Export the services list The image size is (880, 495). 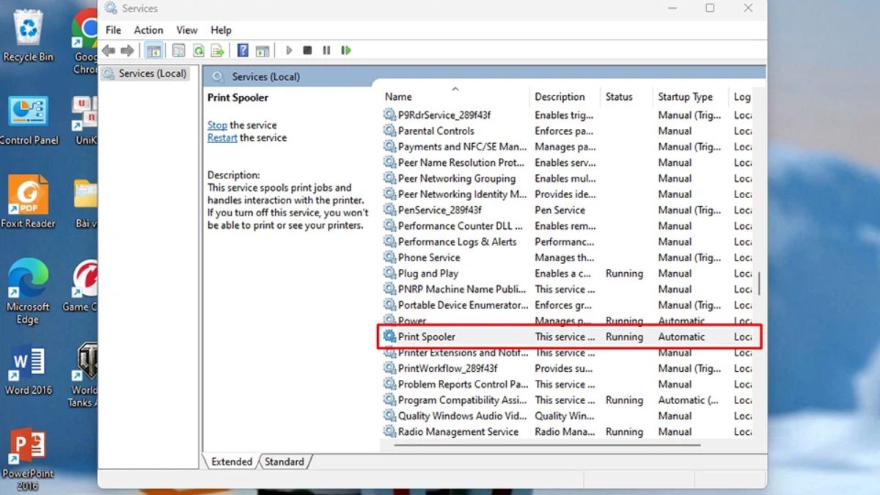(x=217, y=50)
